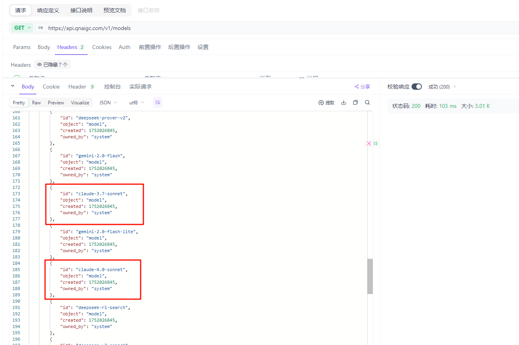Open the 预览文档 tab
The width and height of the screenshot is (519, 345).
tap(115, 10)
